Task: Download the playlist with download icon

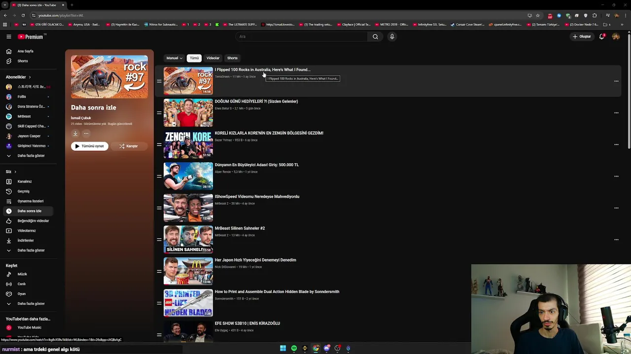Action: (x=75, y=133)
